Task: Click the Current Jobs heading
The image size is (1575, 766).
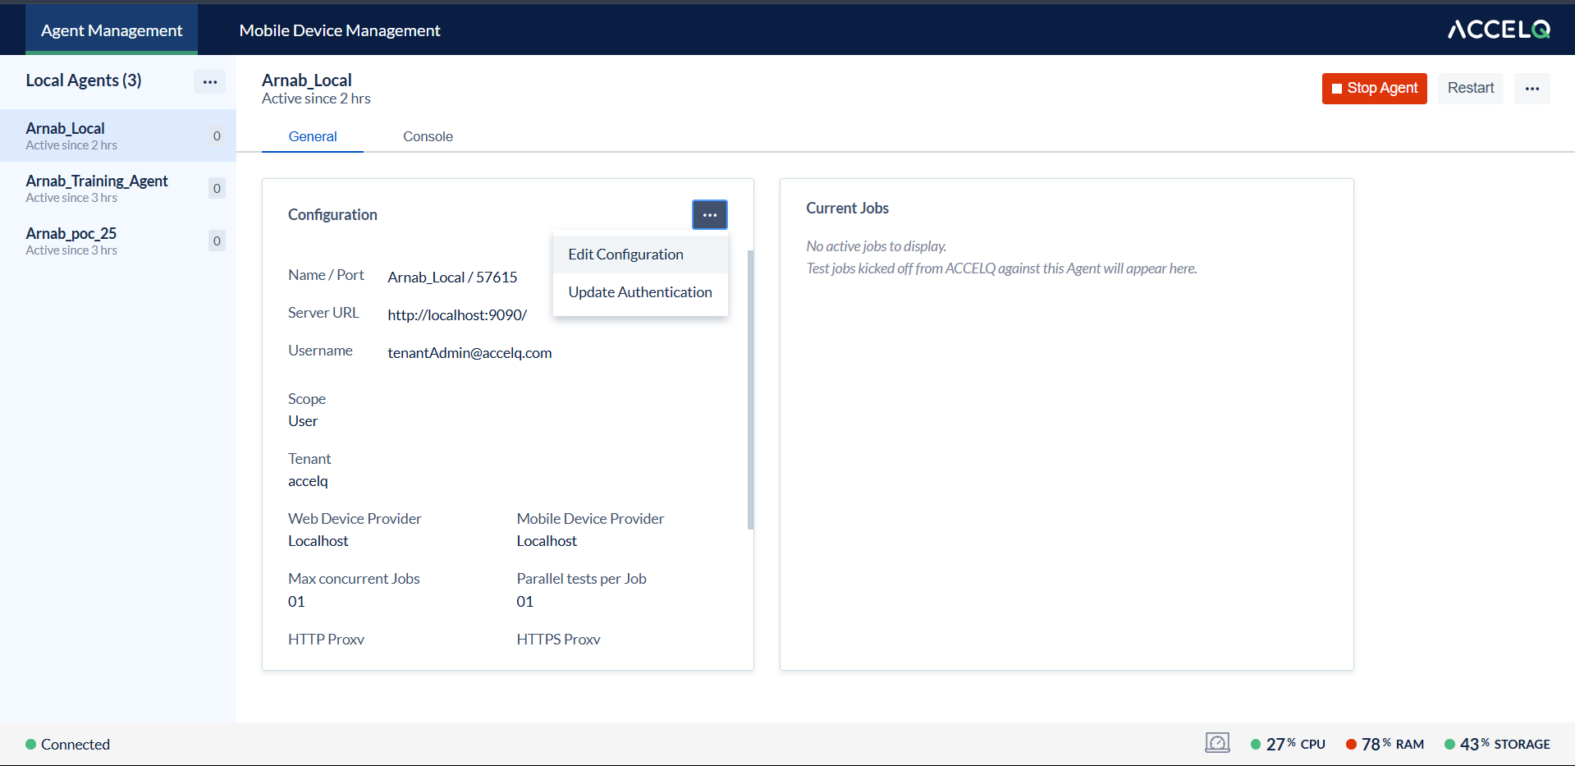Action: [x=847, y=209]
